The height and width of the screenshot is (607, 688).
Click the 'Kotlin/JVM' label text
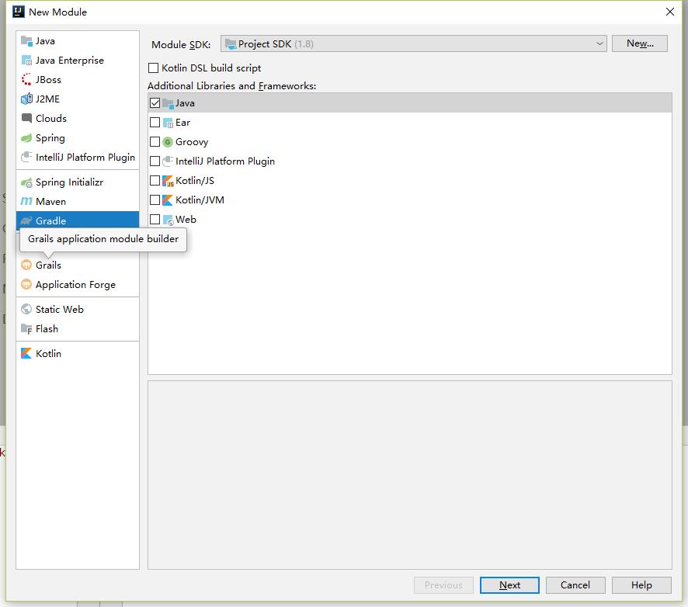pyautogui.click(x=200, y=200)
